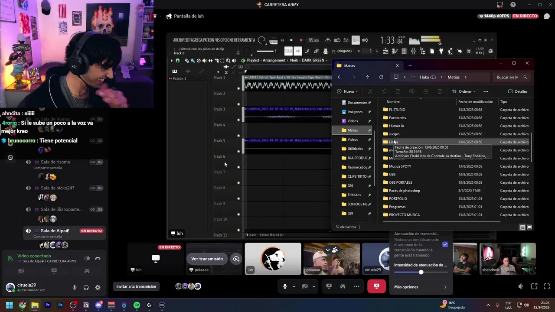Screen dimensions: 555x312
Task: Open Explorer toolbar more options ellipsis
Action: point(486,91)
